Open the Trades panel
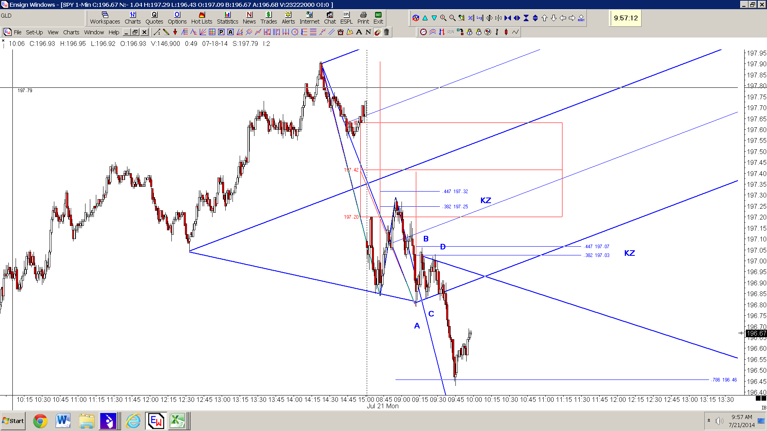The height and width of the screenshot is (431, 767). pyautogui.click(x=269, y=18)
